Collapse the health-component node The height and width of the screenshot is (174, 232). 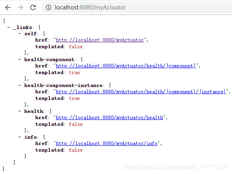[20, 60]
